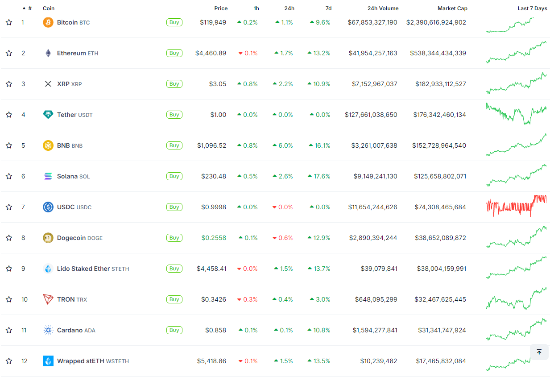550x377 pixels.
Task: Sort table by Market Cap header
Action: [x=452, y=8]
